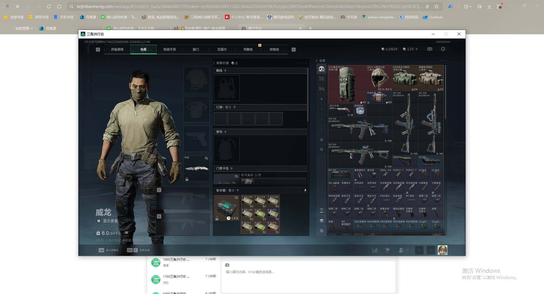Viewport: 544px width, 294px height.
Task: Open the mail envelope icon
Action: tap(430, 49)
